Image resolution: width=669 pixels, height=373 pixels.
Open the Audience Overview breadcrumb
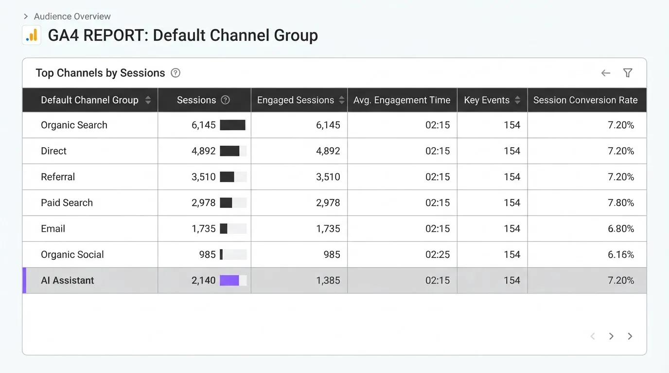coord(72,17)
